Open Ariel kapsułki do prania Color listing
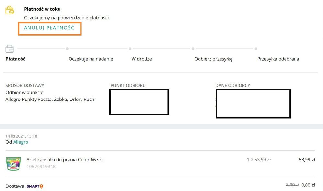Image resolution: width=323 pixels, height=191 pixels. [65, 160]
